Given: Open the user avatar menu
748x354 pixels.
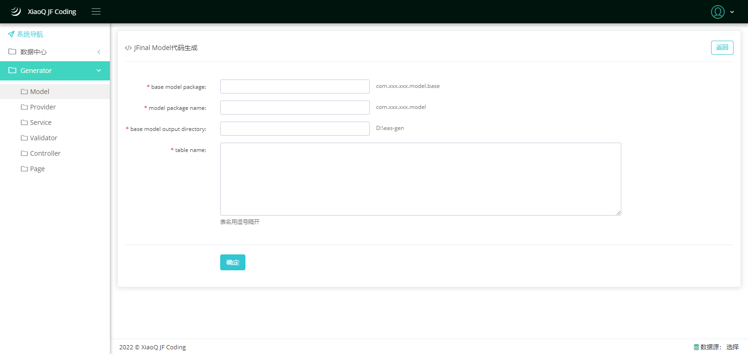Looking at the screenshot, I should tap(718, 12).
